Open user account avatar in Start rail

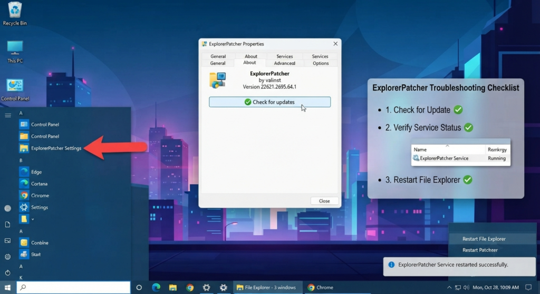(7, 208)
